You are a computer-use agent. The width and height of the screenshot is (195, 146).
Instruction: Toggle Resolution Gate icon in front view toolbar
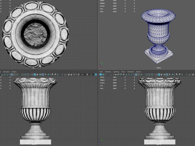17,75
